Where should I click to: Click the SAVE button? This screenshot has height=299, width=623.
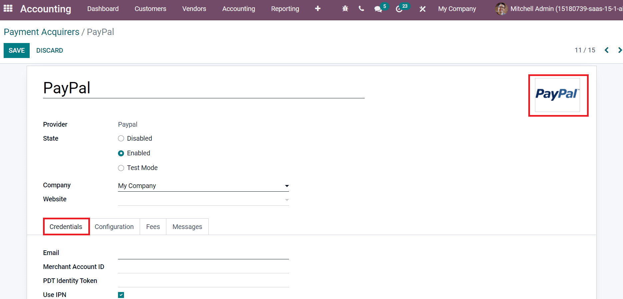[17, 50]
